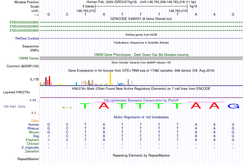The image size is (243, 165).
Task: Click the 148,763,215 position marker
Action: pyautogui.click(x=178, y=11)
